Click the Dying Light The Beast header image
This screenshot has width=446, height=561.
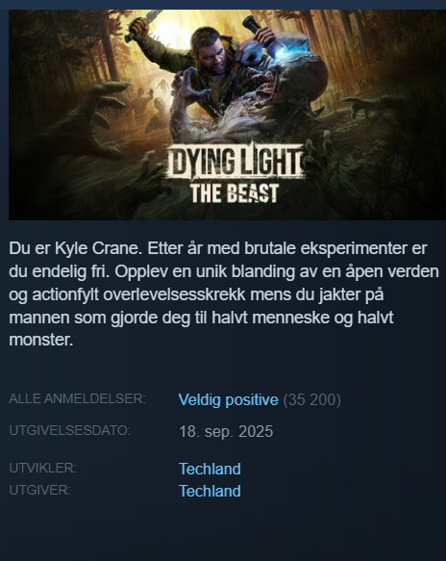tap(227, 115)
